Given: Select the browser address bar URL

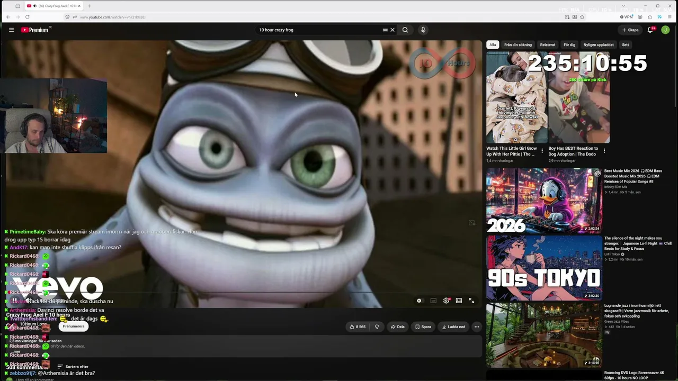Looking at the screenshot, I should [113, 17].
